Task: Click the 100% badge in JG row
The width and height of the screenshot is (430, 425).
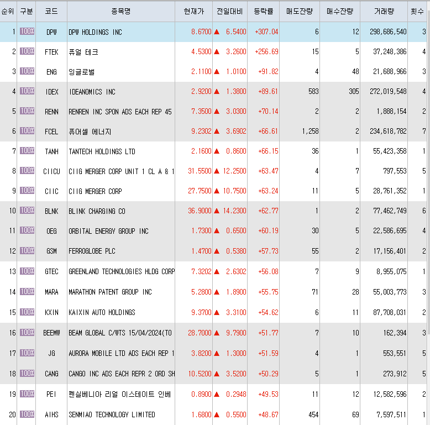Action: pyautogui.click(x=27, y=353)
